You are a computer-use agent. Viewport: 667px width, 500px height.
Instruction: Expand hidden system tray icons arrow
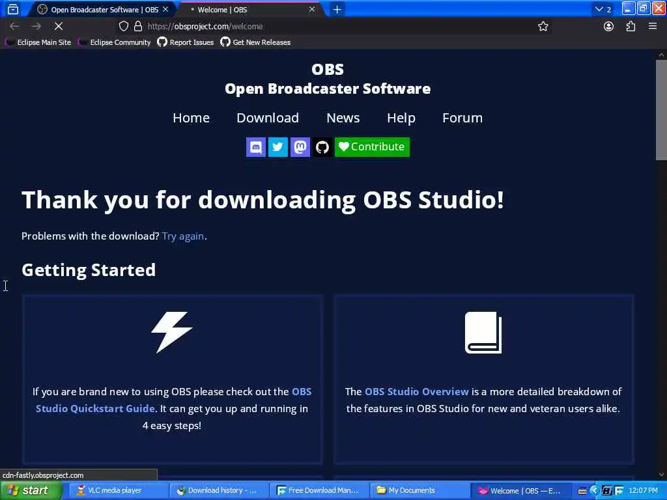tap(594, 491)
